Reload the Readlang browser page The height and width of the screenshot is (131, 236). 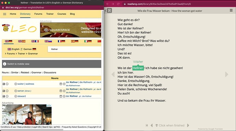(x=118, y=4)
